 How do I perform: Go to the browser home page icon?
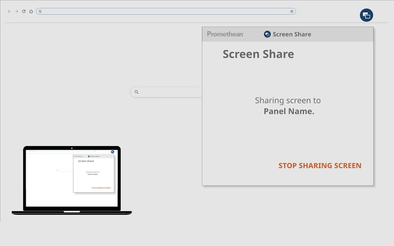tap(31, 11)
